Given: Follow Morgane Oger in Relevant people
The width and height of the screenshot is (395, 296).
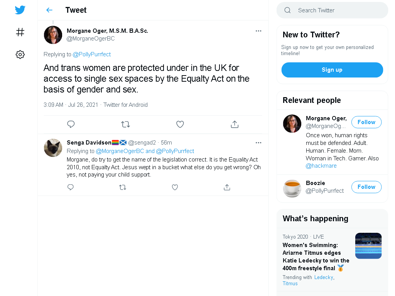Looking at the screenshot, I should tap(366, 122).
